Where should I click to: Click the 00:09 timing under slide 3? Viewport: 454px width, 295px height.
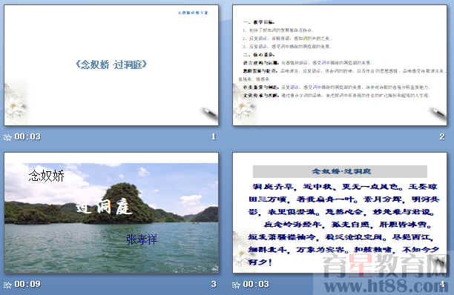click(x=27, y=285)
